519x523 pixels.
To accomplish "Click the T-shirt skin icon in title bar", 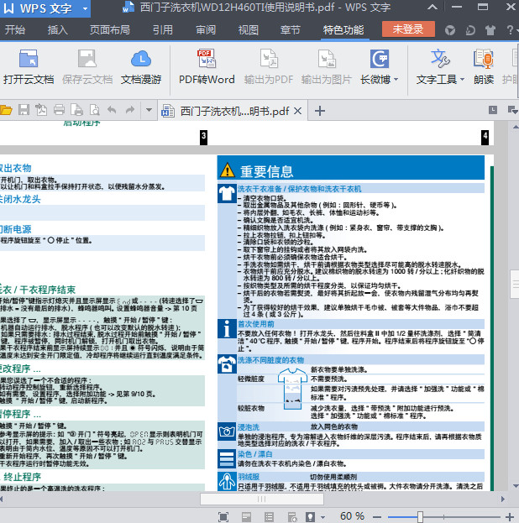I will click(x=492, y=30).
